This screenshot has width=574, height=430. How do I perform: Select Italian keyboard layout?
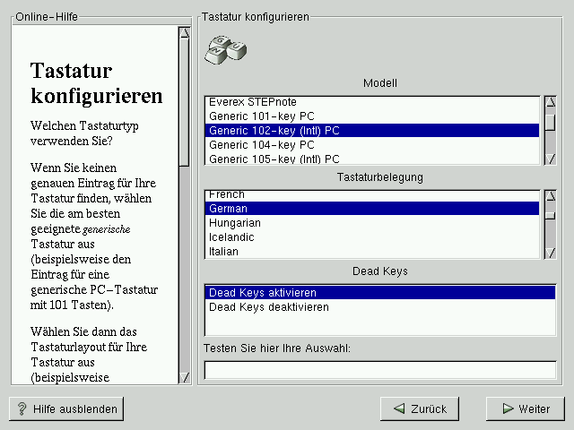(x=223, y=252)
